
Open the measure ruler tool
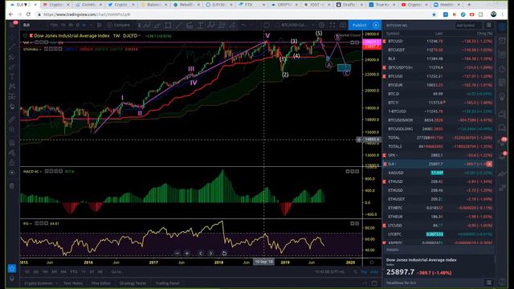[12, 120]
